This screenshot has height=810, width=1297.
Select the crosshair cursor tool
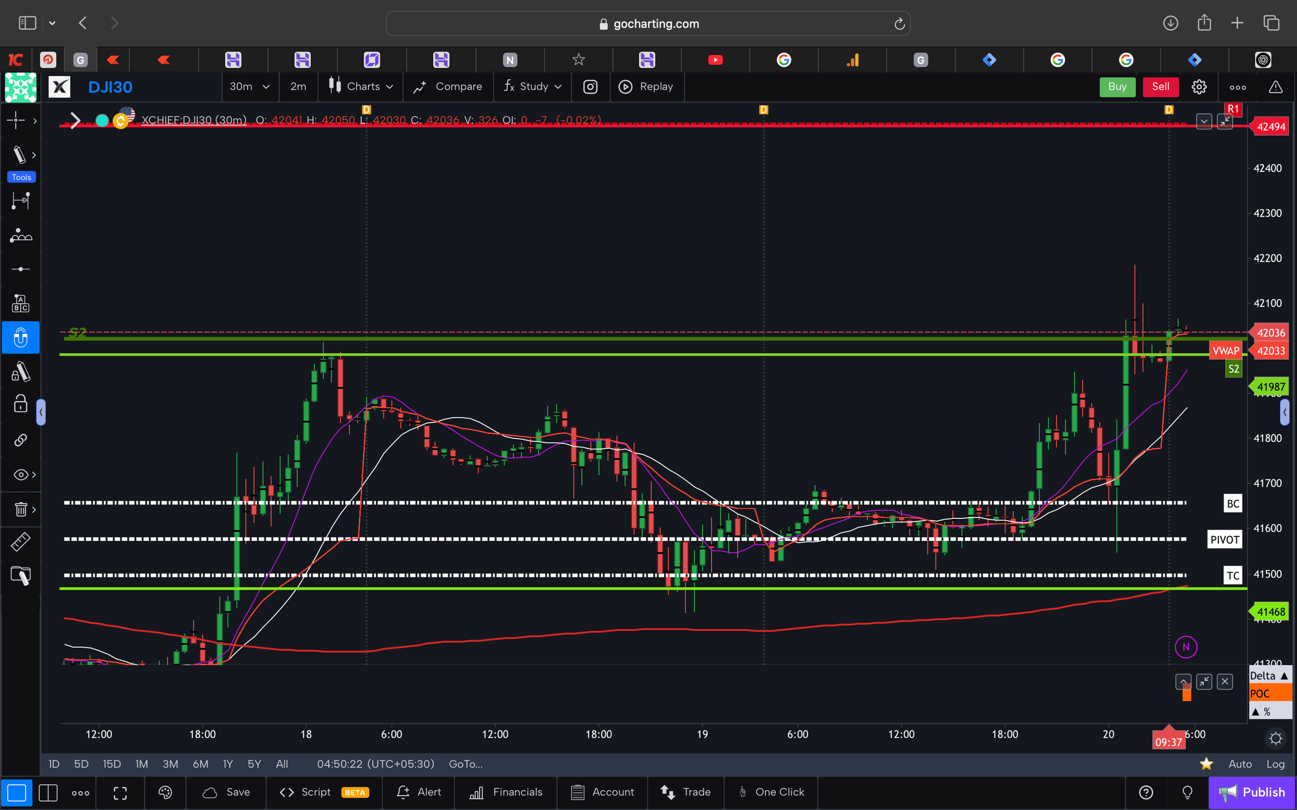(x=16, y=120)
